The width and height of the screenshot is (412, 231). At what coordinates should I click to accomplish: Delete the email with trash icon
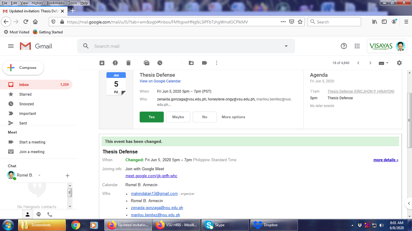click(128, 63)
